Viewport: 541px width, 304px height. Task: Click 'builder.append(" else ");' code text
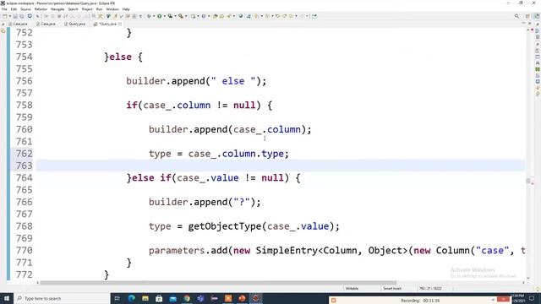[196, 81]
